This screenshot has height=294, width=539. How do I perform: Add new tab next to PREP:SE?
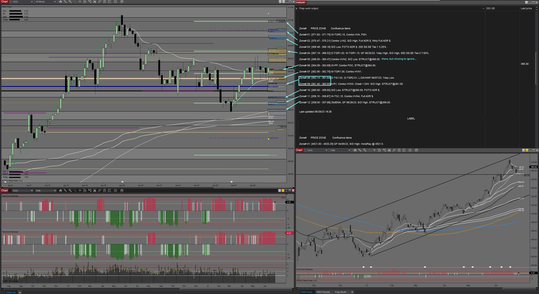20,292
